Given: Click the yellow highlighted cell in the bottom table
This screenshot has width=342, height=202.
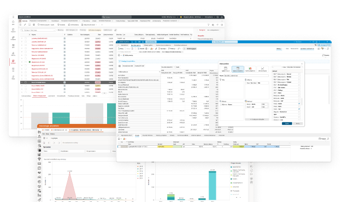Looking at the screenshot, I should [x=165, y=147].
